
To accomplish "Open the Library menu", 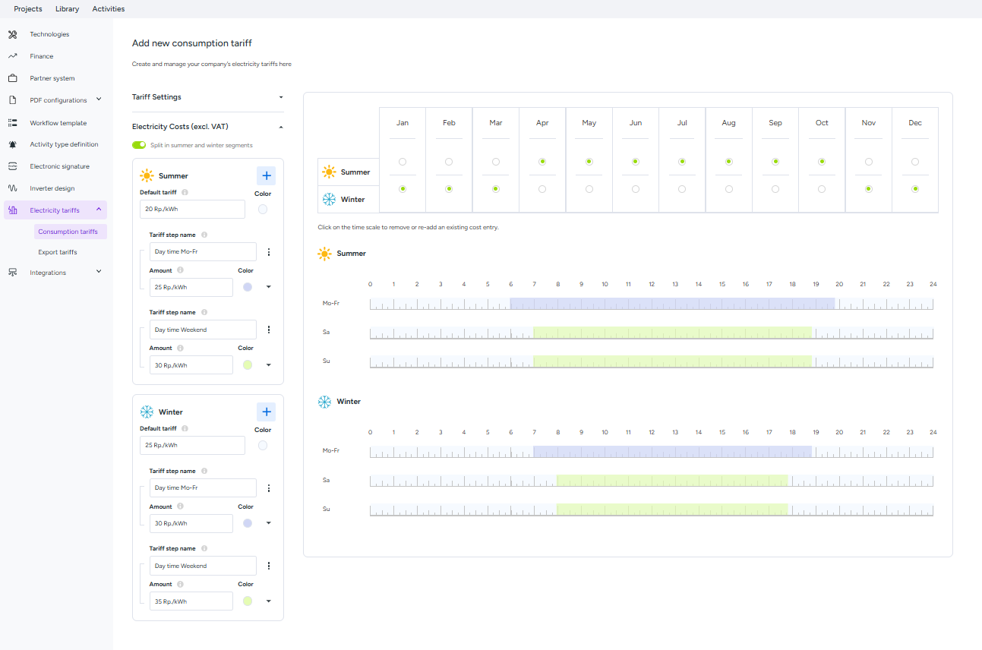I will (67, 9).
